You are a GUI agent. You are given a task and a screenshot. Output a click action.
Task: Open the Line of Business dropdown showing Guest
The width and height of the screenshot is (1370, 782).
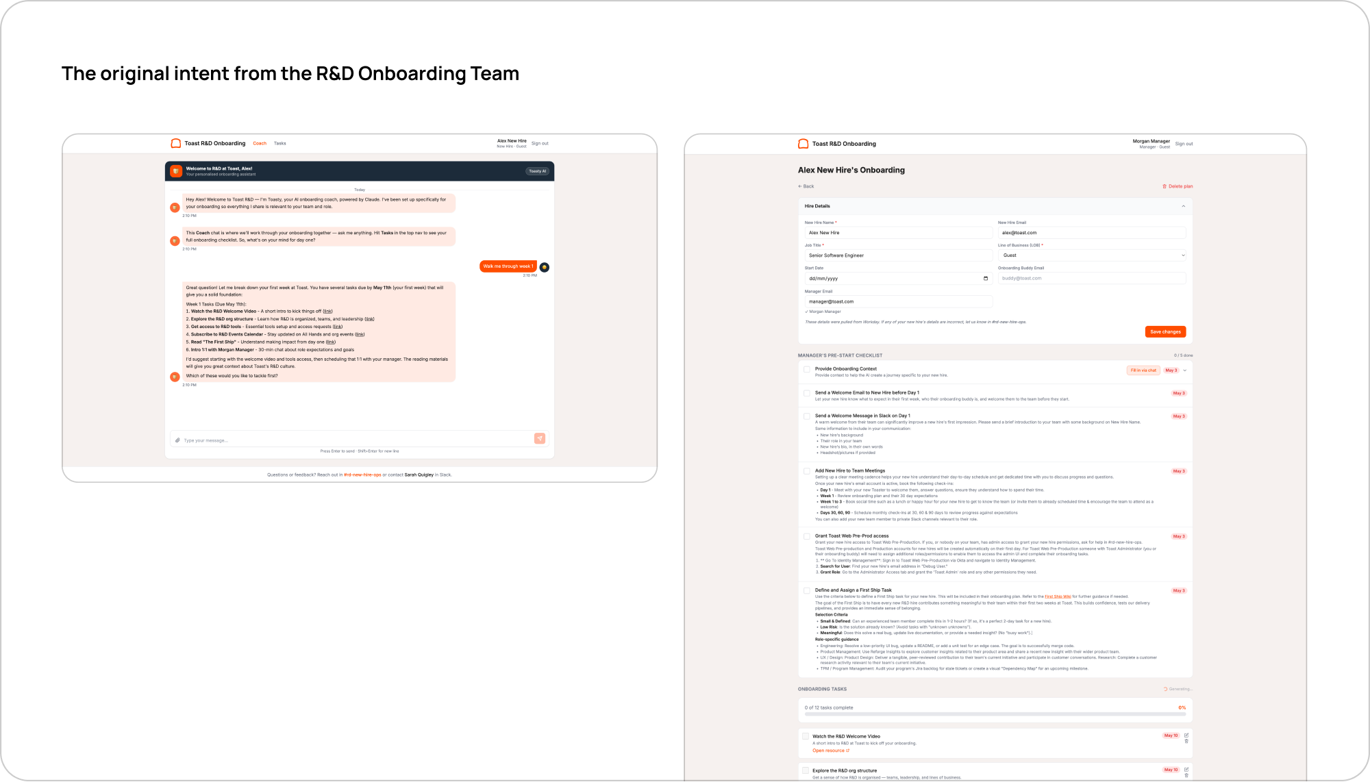[1092, 255]
